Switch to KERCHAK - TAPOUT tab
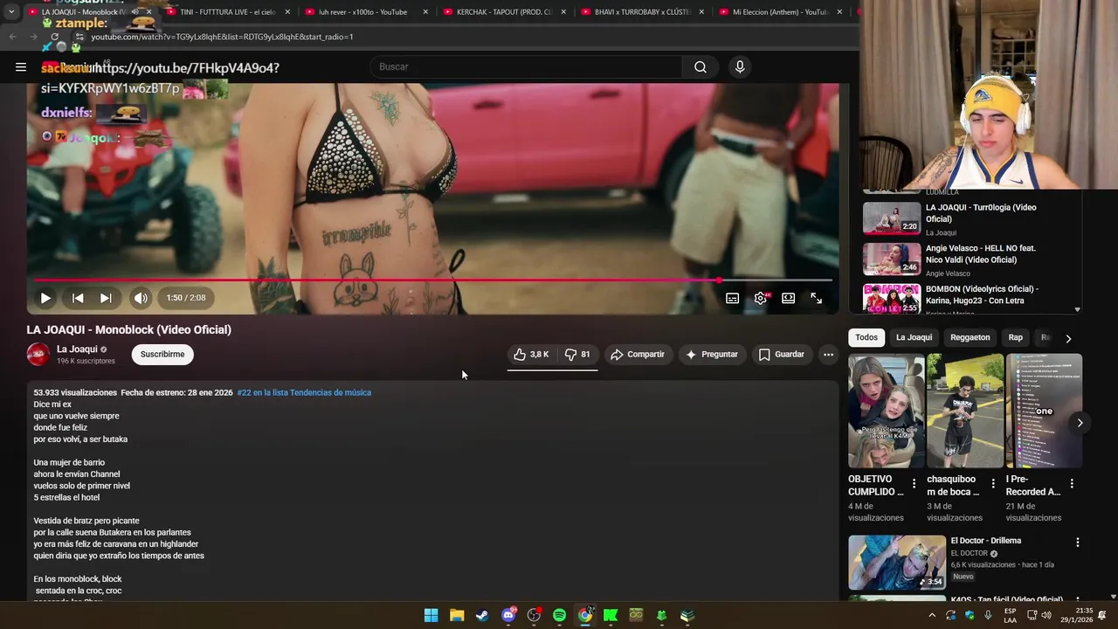This screenshot has height=629, width=1118. pos(502,12)
